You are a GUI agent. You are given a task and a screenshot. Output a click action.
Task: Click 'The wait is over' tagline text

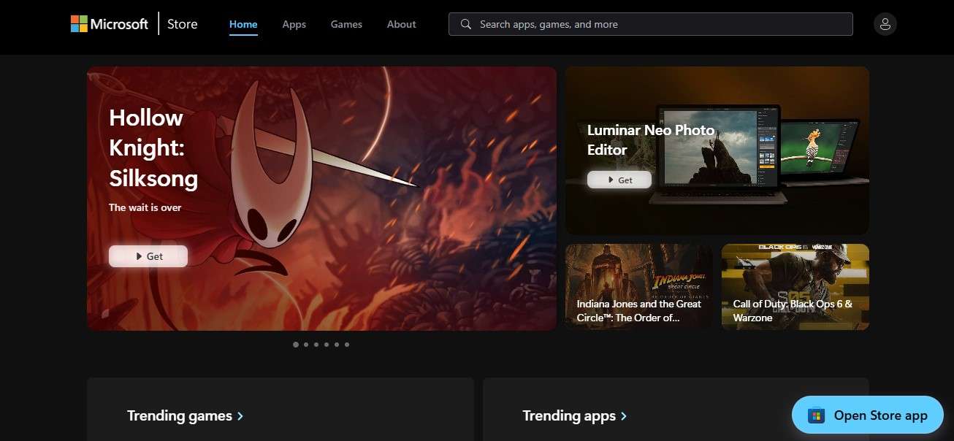click(145, 207)
